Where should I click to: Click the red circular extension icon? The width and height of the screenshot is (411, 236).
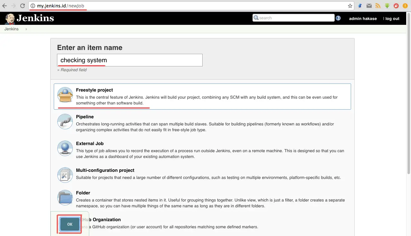point(396,6)
